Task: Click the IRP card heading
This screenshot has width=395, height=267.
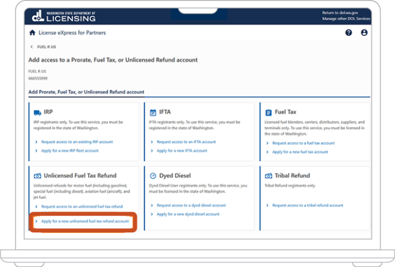Action: pos(48,112)
